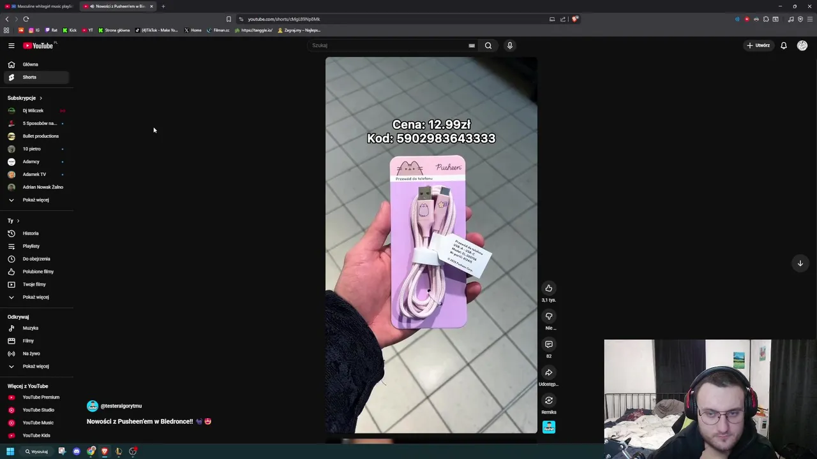The width and height of the screenshot is (817, 459).
Task: Bookmark this page using bookmark icon
Action: click(229, 19)
